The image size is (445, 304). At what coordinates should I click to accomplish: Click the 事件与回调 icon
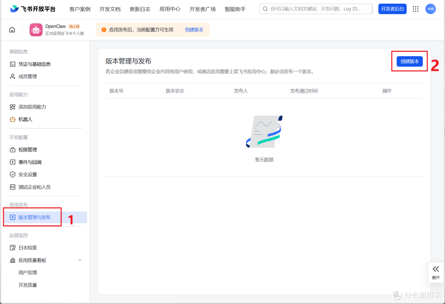tap(12, 162)
